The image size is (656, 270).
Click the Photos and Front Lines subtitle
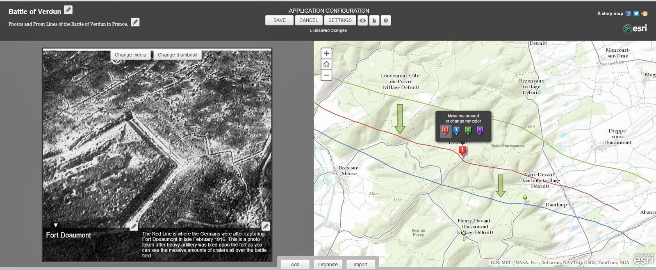68,24
